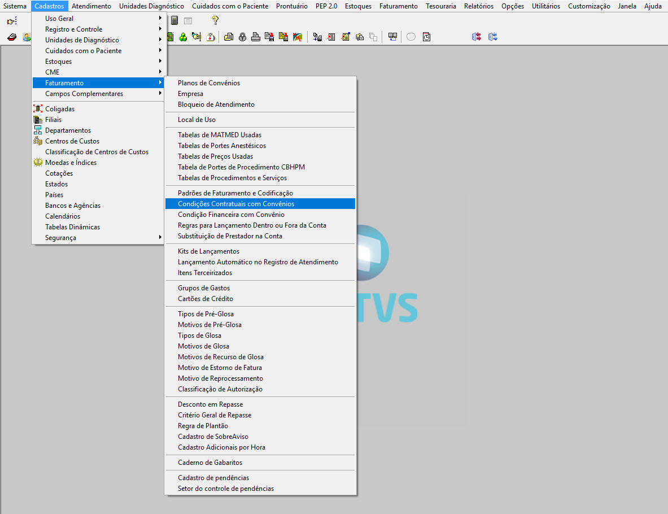
Task: Click the clock document toolbar icon
Action: pos(426,37)
